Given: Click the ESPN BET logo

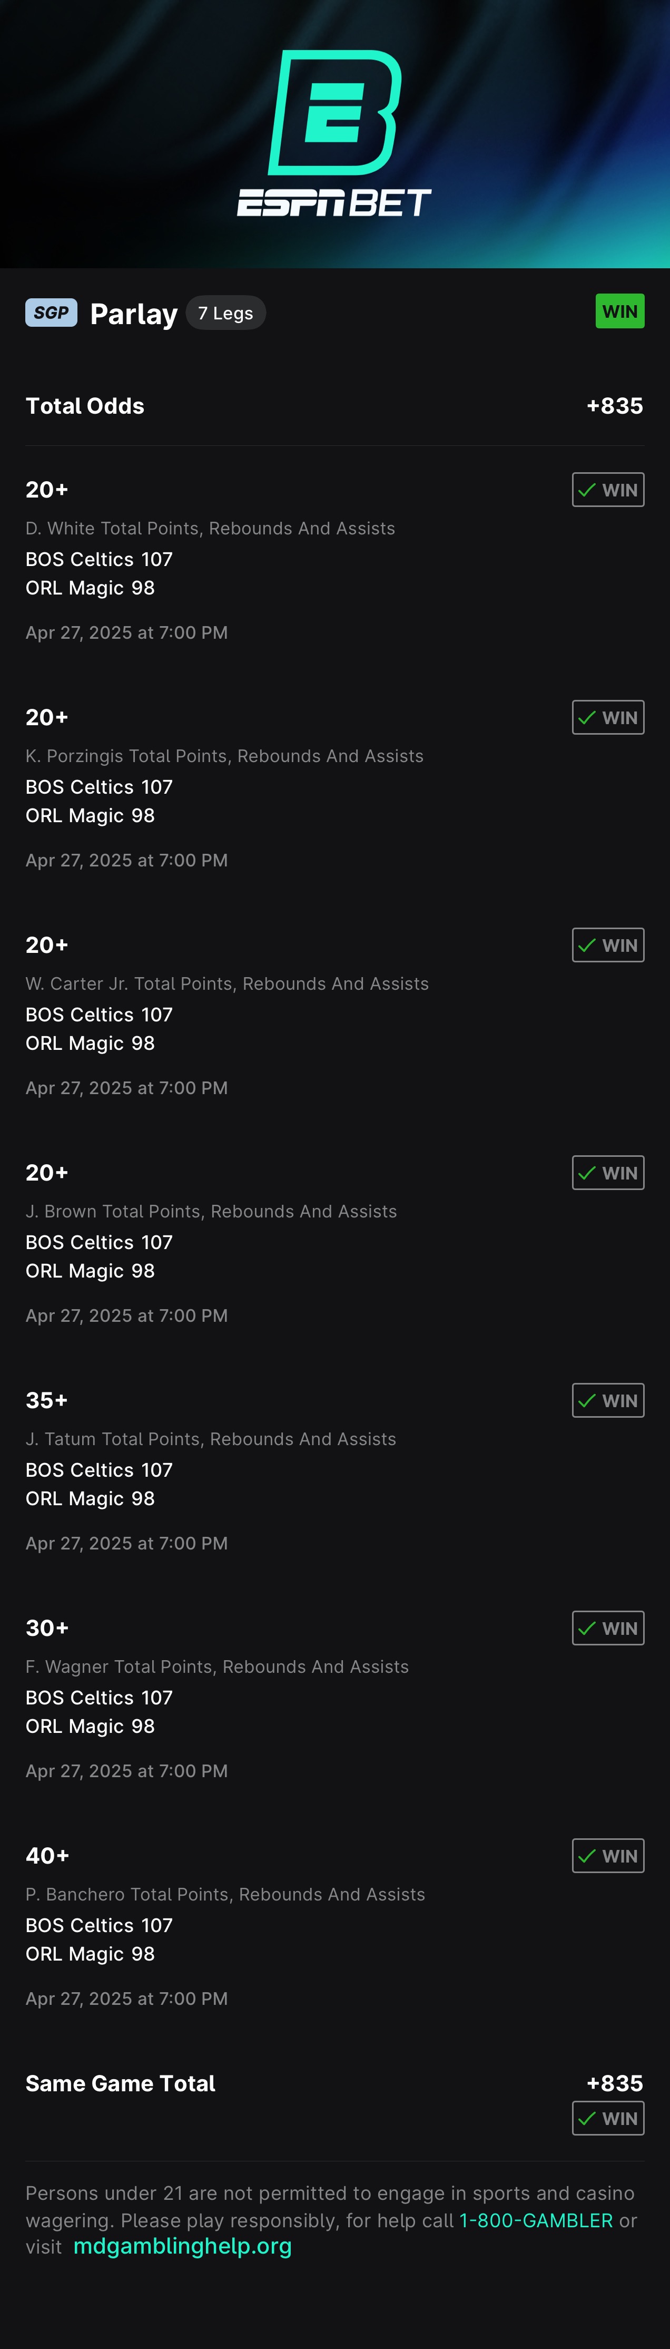Looking at the screenshot, I should click(334, 133).
